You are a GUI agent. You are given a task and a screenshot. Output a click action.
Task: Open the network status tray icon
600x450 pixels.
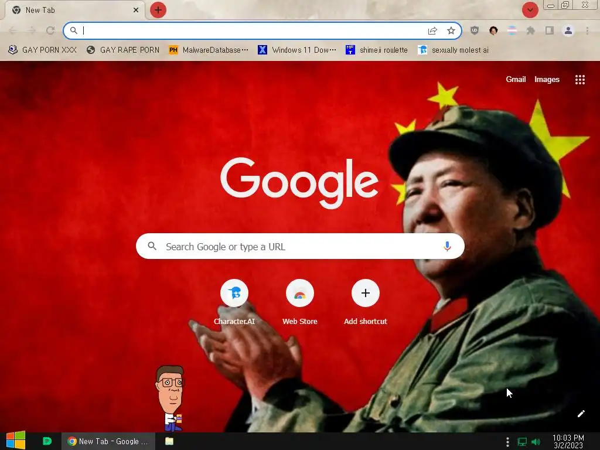click(522, 442)
